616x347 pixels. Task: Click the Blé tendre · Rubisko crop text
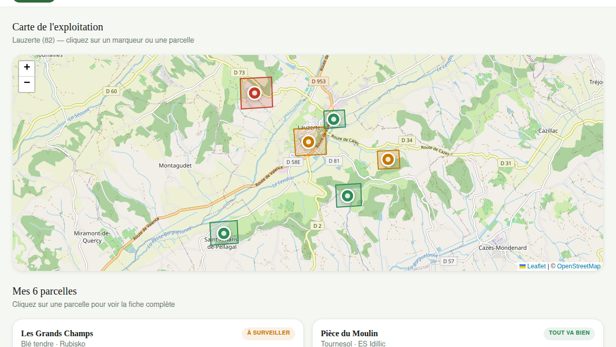[53, 343]
